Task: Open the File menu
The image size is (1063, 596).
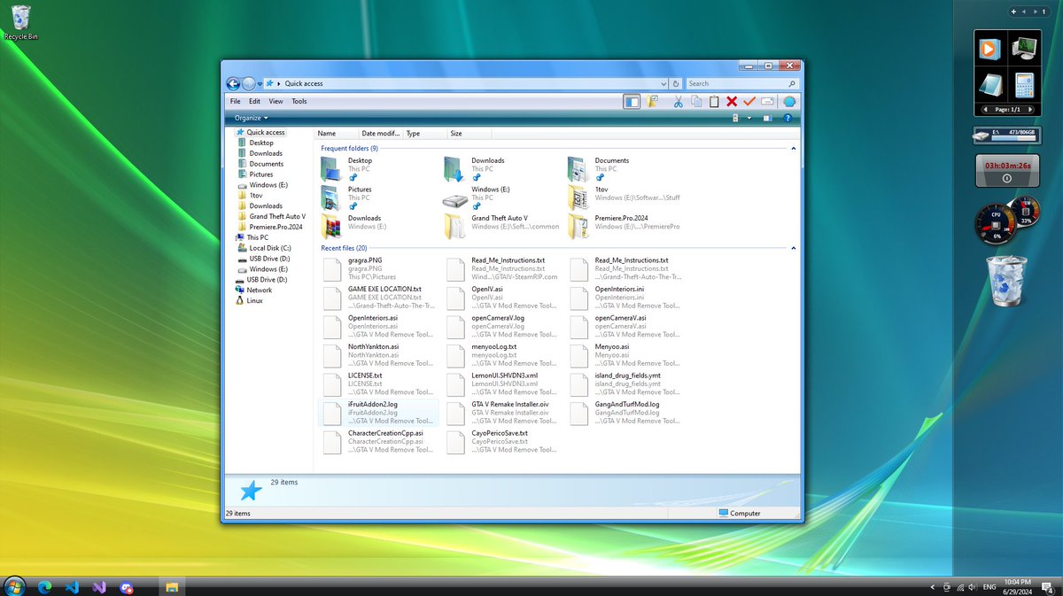Action: (236, 101)
